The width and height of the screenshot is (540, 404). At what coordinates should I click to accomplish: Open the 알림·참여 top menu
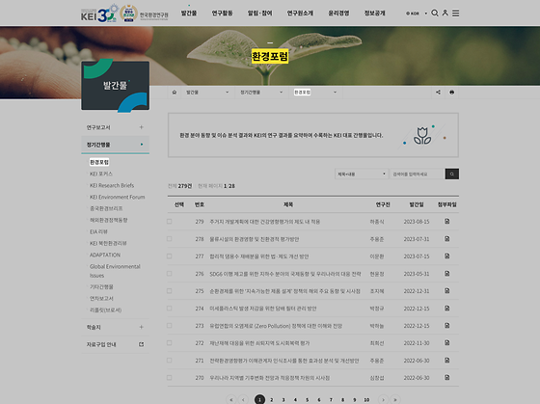[x=259, y=13]
